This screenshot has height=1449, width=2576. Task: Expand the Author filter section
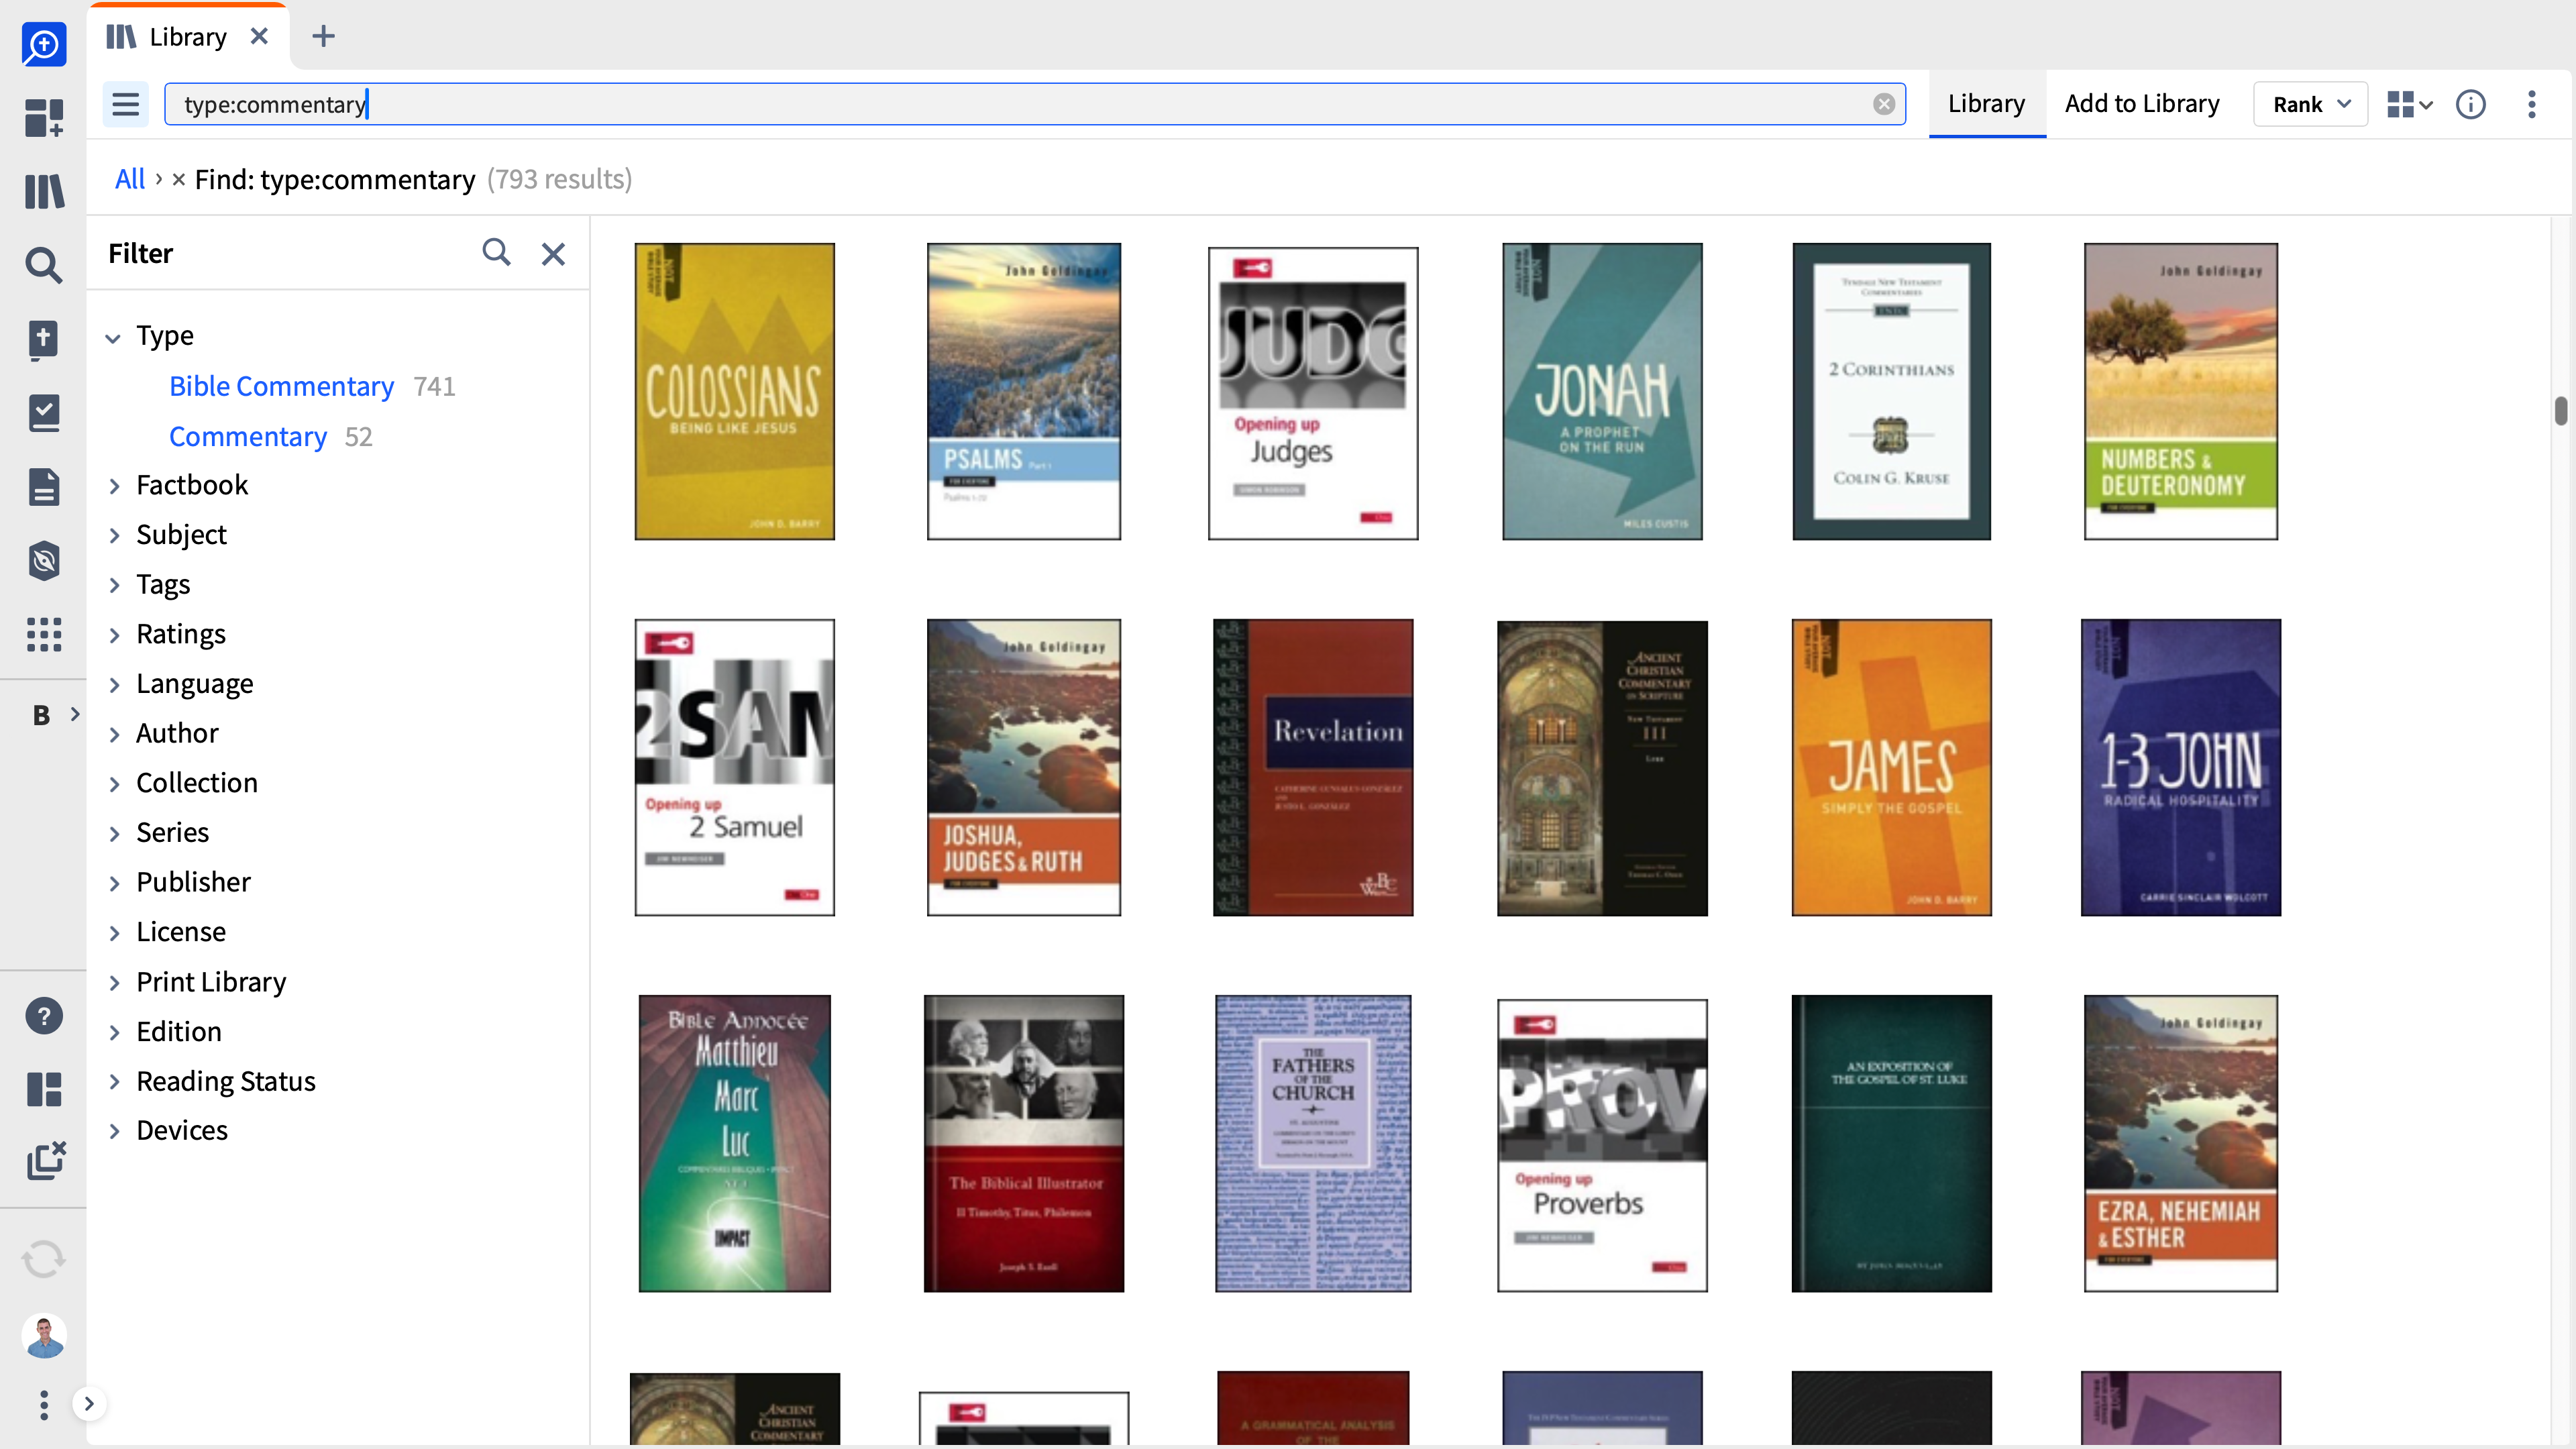[x=114, y=734]
